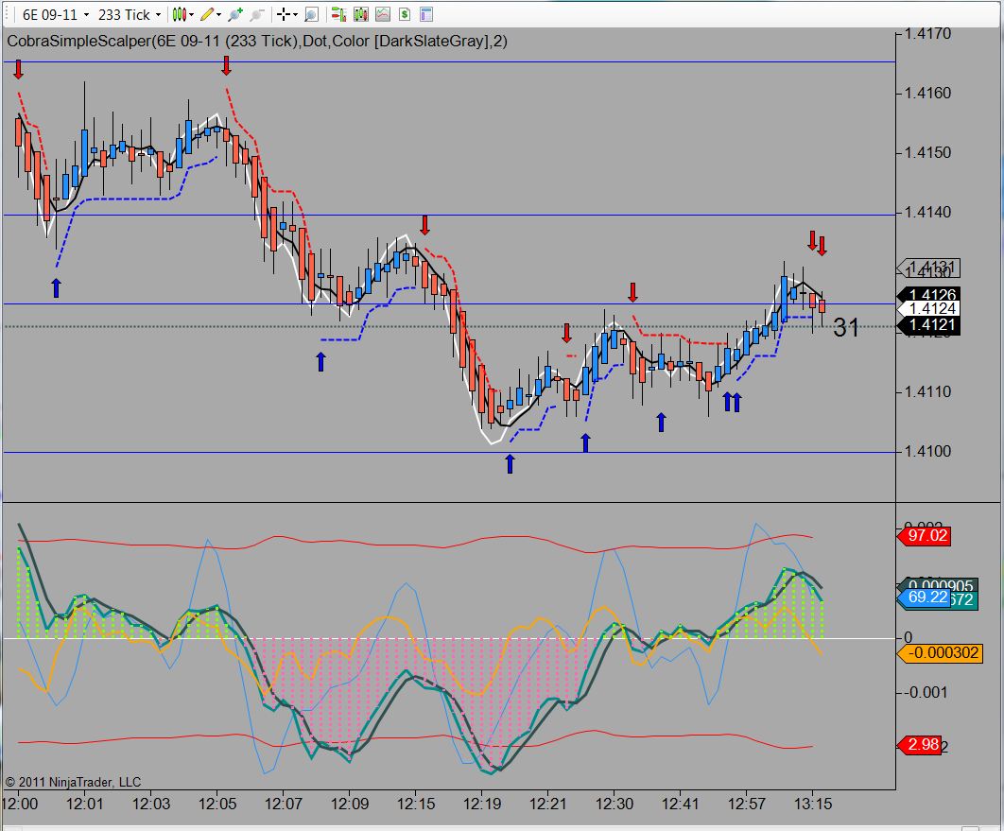
Task: Select the crosshair cursor icon
Action: 284,14
